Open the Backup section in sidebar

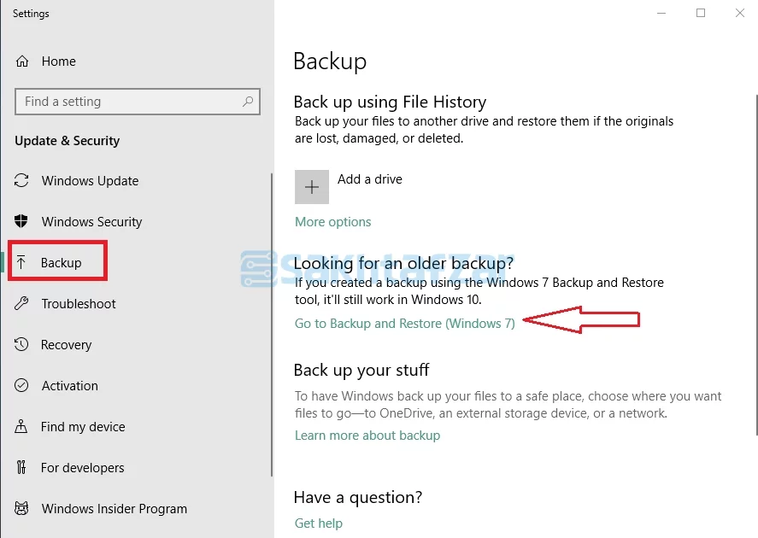(61, 263)
